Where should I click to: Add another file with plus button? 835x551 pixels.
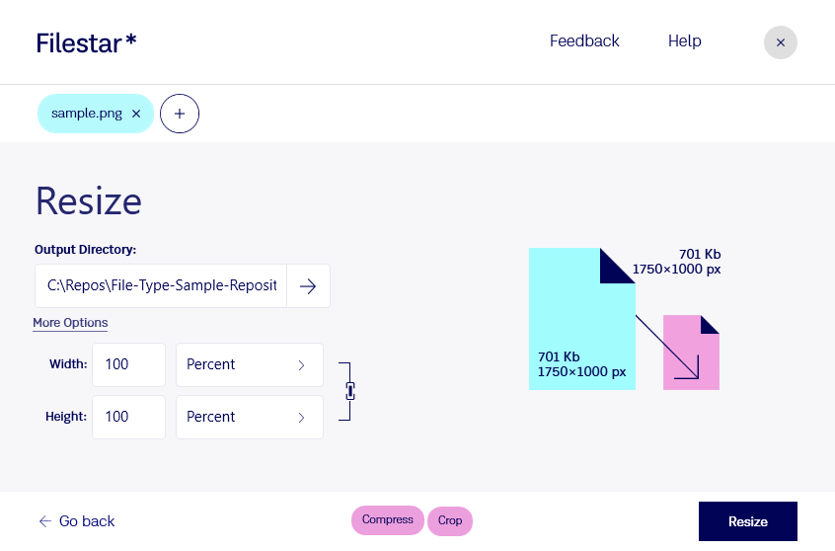coord(180,114)
